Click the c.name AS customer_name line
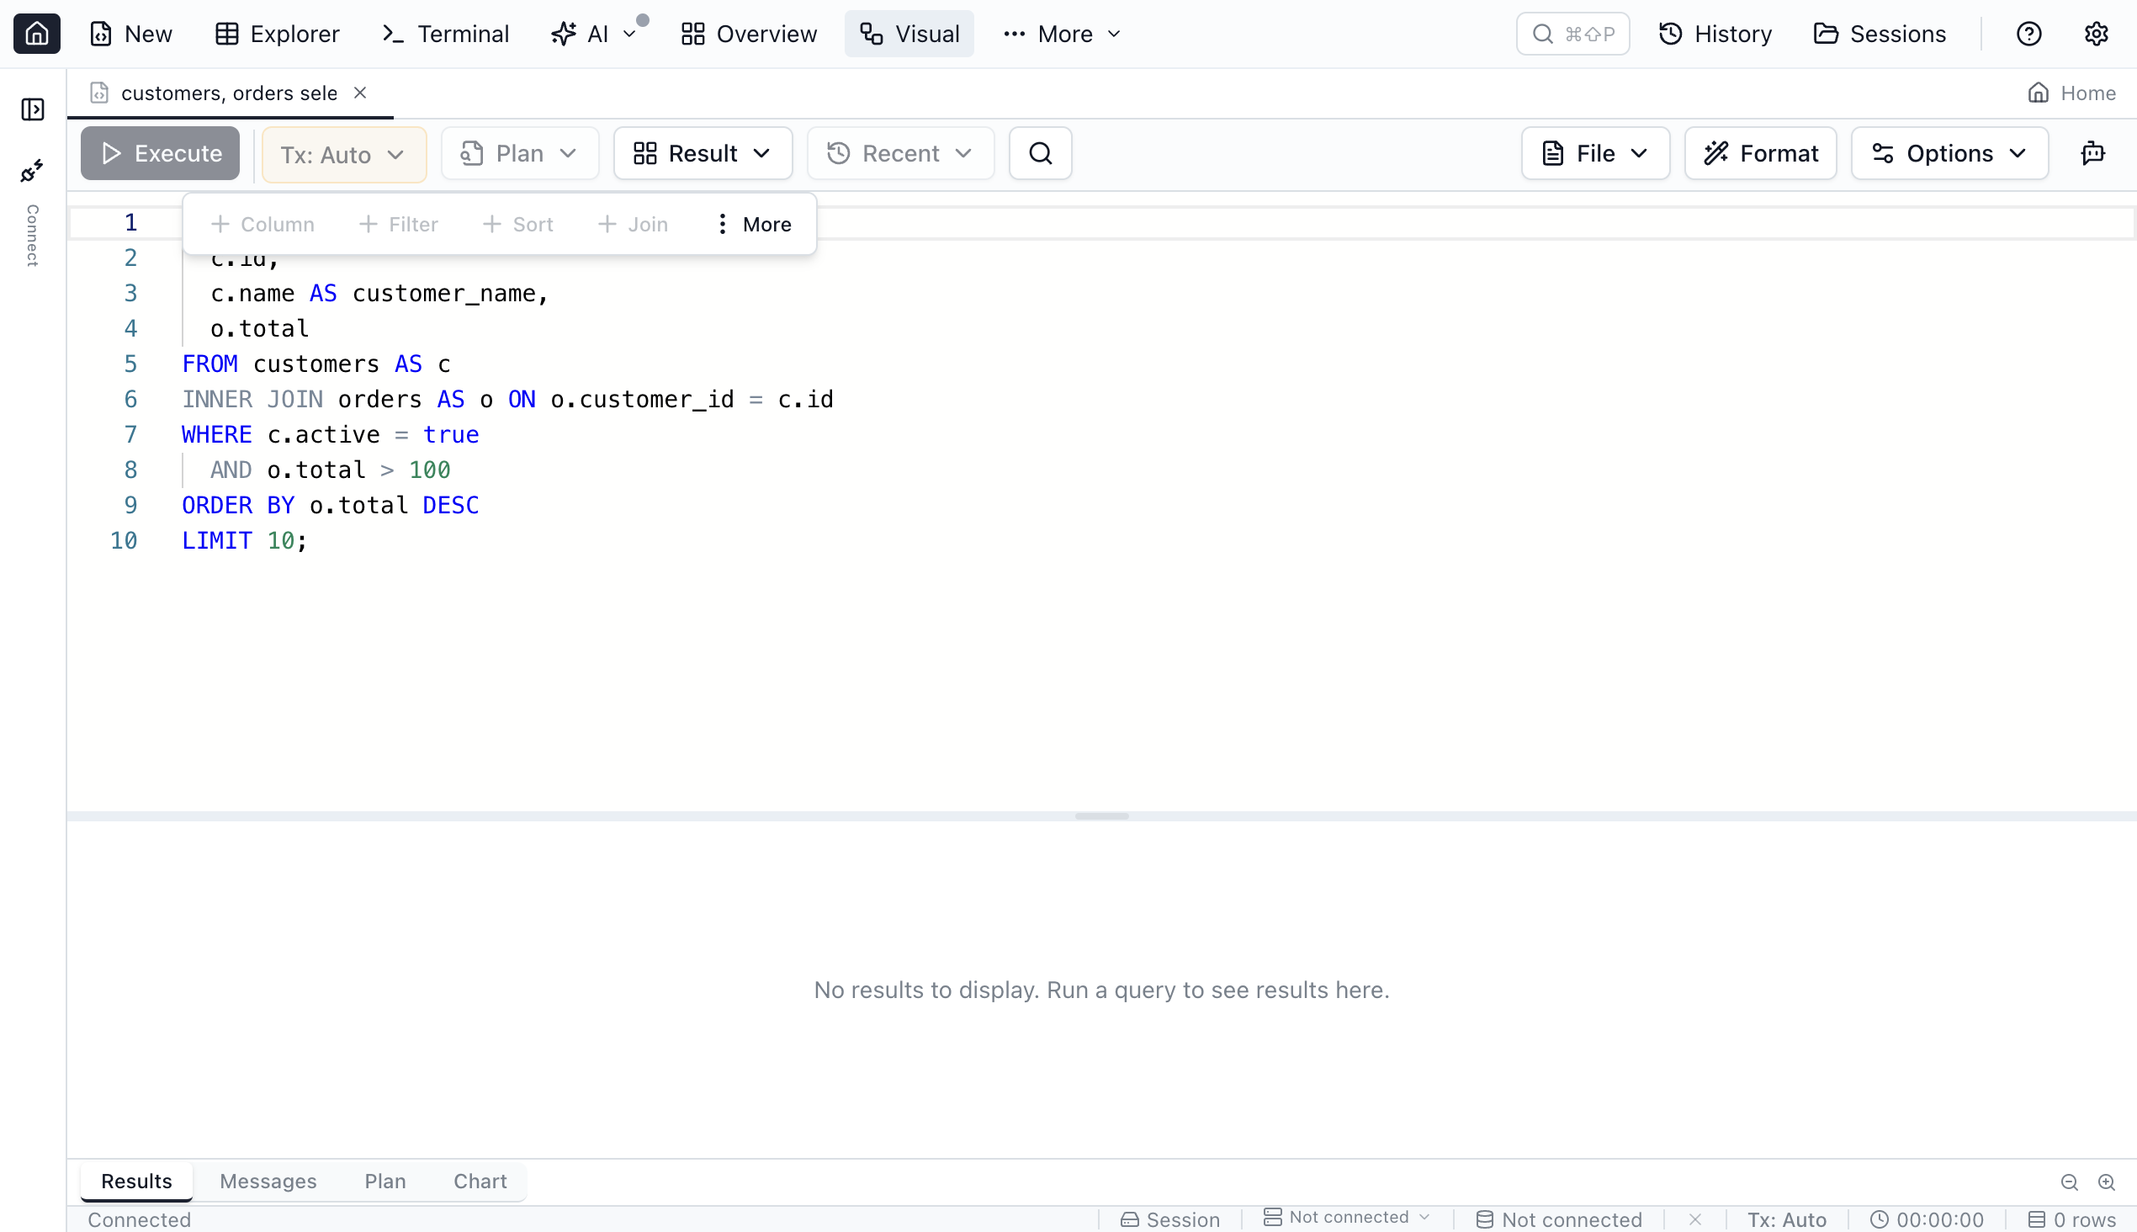The image size is (2137, 1232). [x=379, y=294]
